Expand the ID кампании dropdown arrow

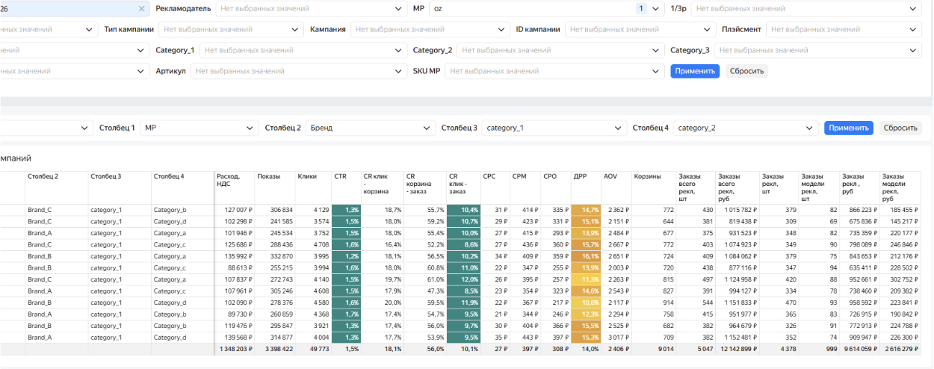pyautogui.click(x=706, y=30)
